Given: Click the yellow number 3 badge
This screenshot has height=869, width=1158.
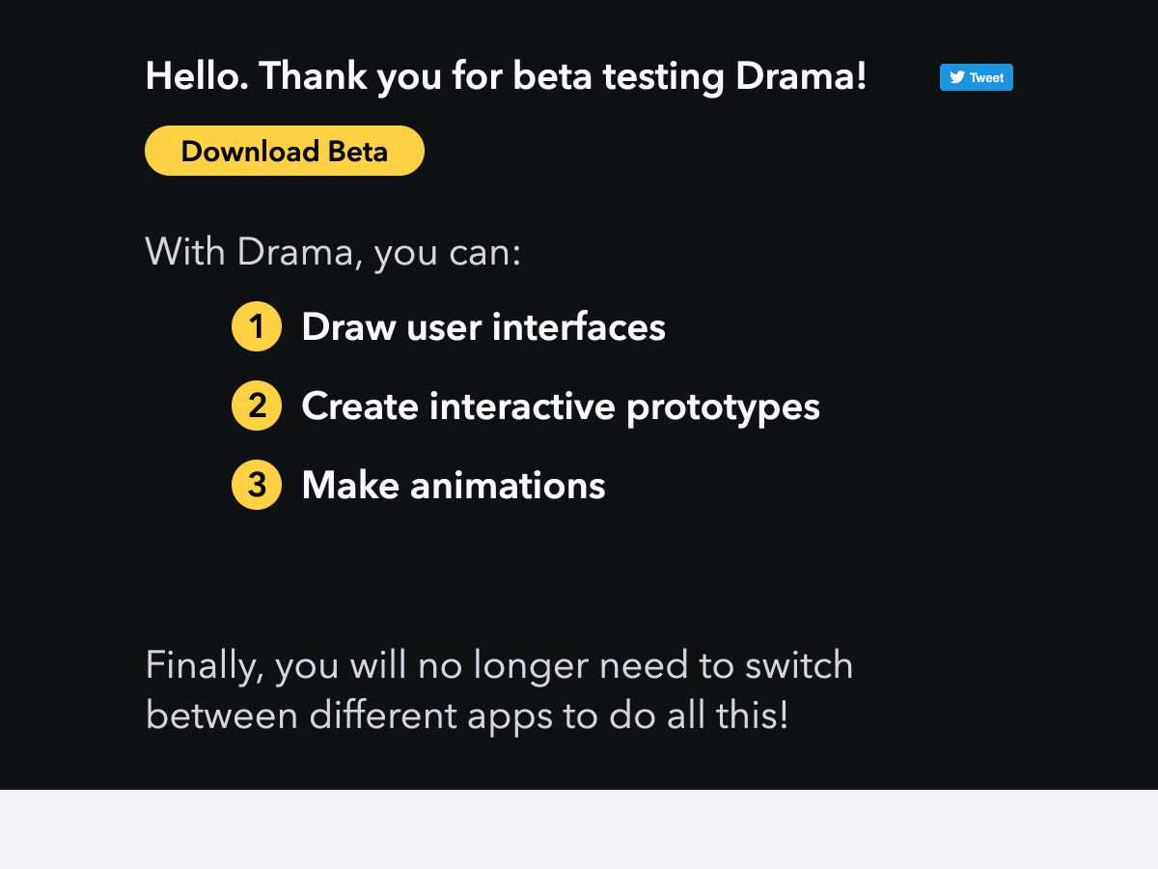Looking at the screenshot, I should pos(257,485).
